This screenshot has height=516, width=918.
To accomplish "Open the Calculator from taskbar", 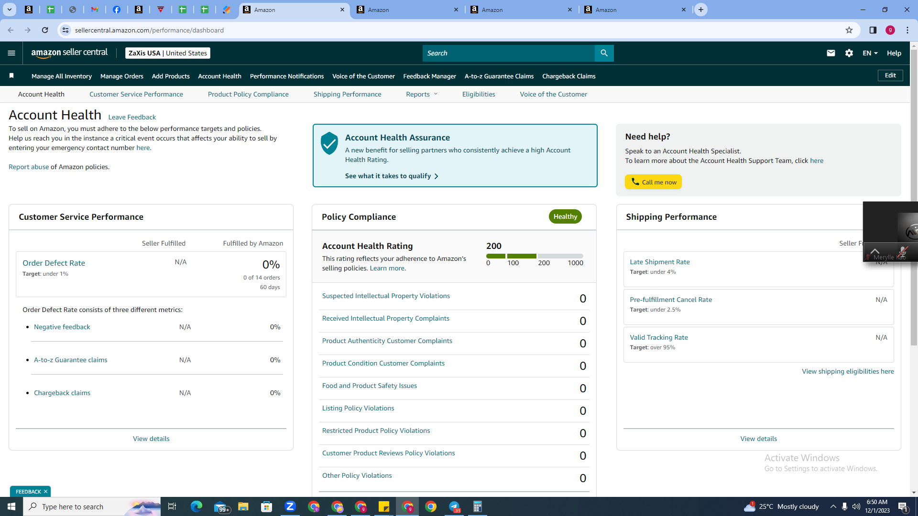I will pyautogui.click(x=478, y=506).
